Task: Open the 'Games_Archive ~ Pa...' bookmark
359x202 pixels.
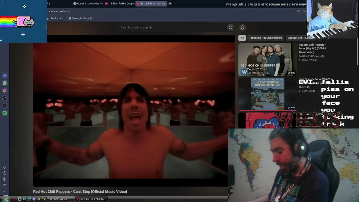Action: 81,18
